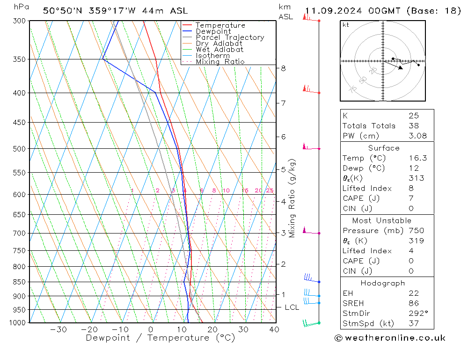Click the 40 temperature axis label

point(274,329)
